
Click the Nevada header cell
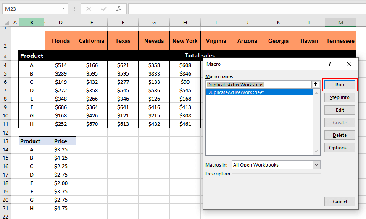154,41
